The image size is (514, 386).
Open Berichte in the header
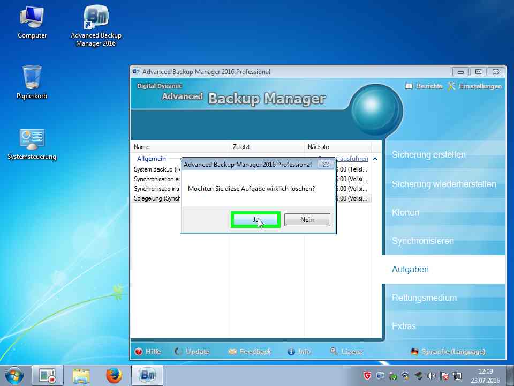click(429, 86)
